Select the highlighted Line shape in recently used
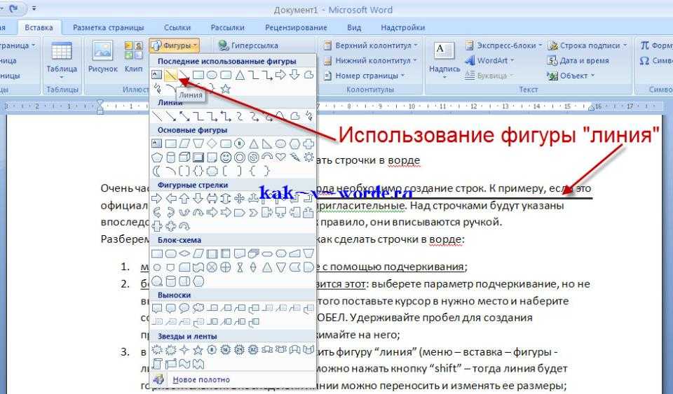Image resolution: width=673 pixels, height=394 pixels. 171,75
